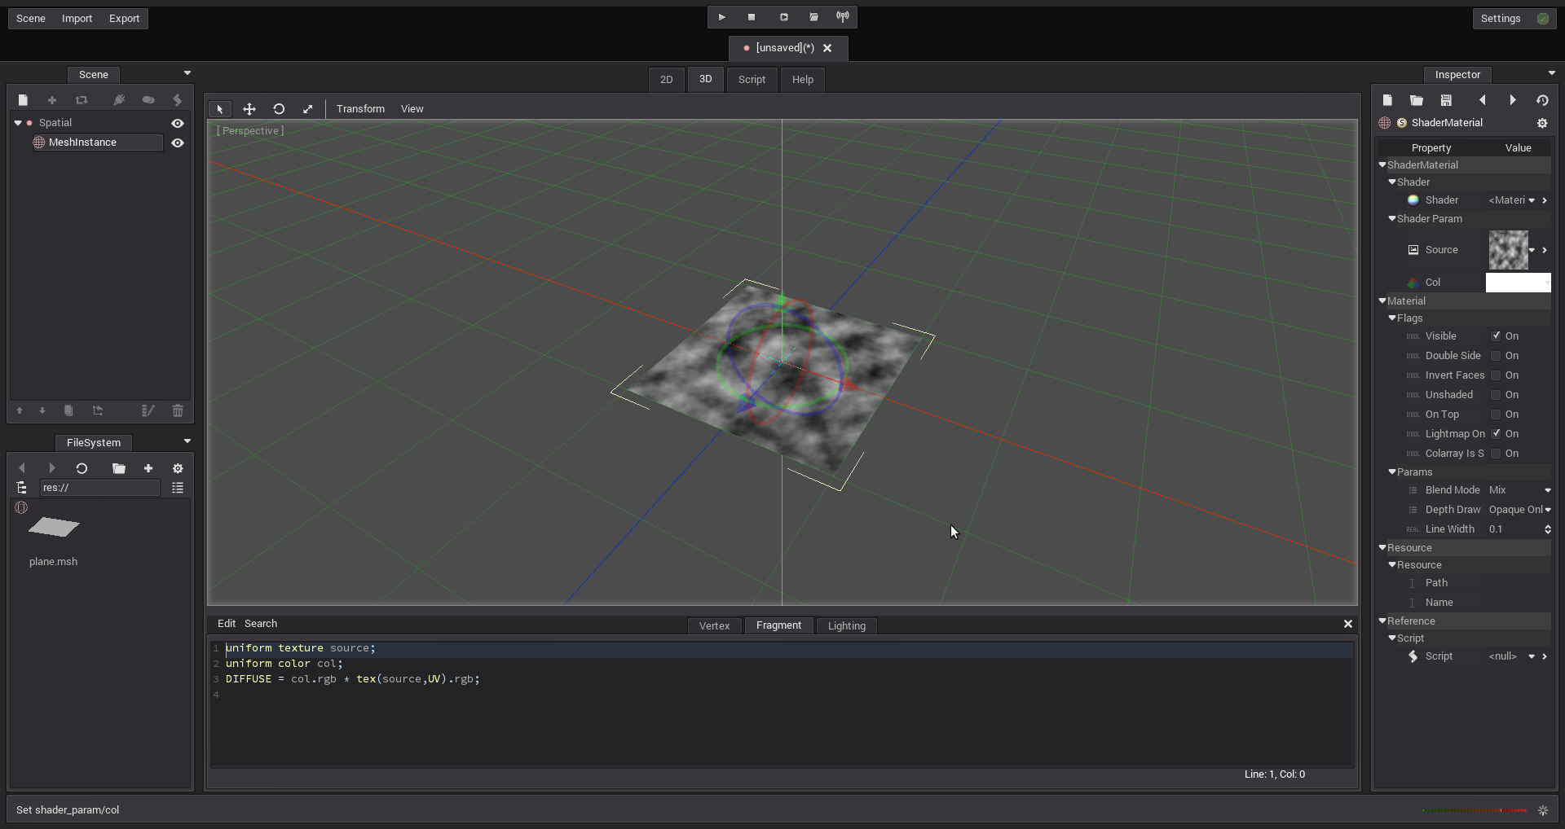Screen dimensions: 1565x829
Task: Select the Rotate mode tool
Action: click(279, 109)
